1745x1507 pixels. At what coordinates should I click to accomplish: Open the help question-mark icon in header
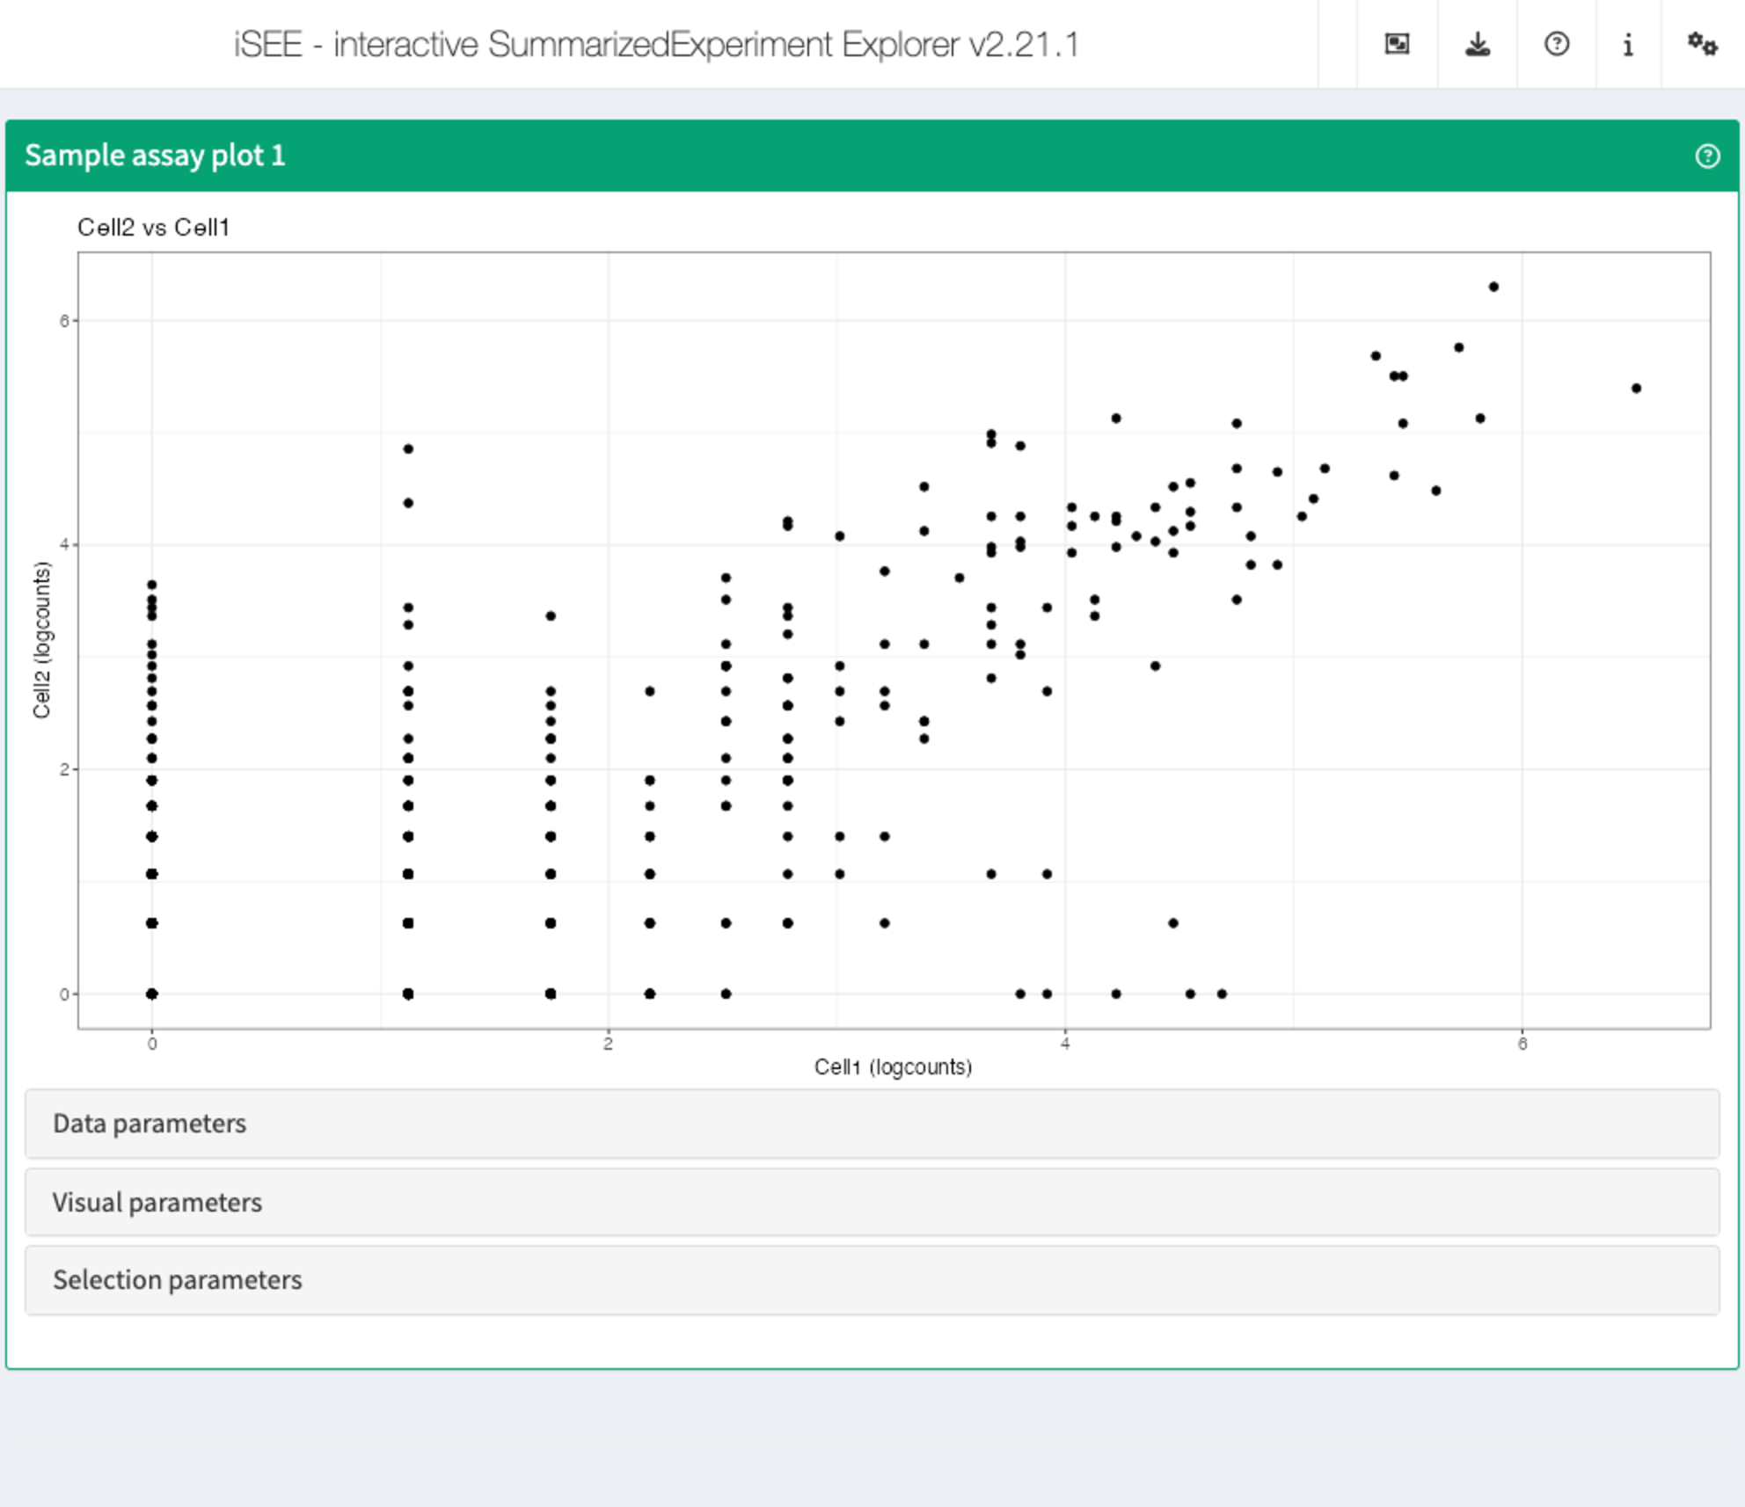[1556, 44]
